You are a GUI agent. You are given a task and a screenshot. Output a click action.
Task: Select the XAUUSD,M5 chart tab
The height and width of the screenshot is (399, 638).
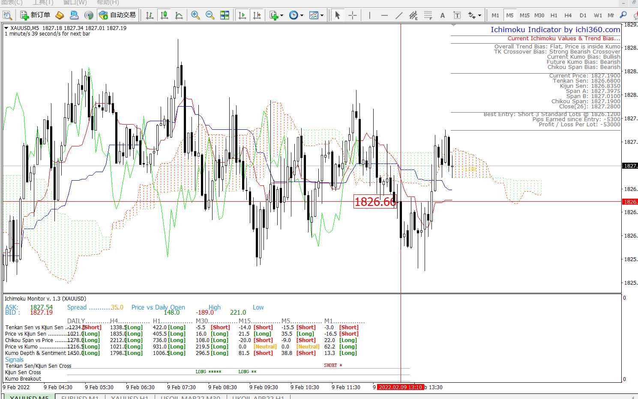coord(29,397)
